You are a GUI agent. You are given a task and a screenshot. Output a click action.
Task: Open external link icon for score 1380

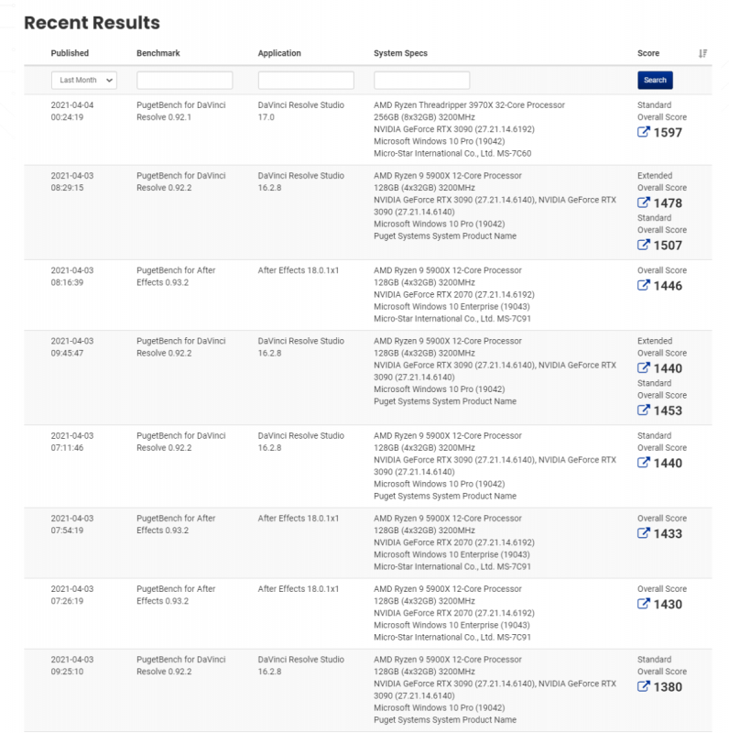pos(643,686)
